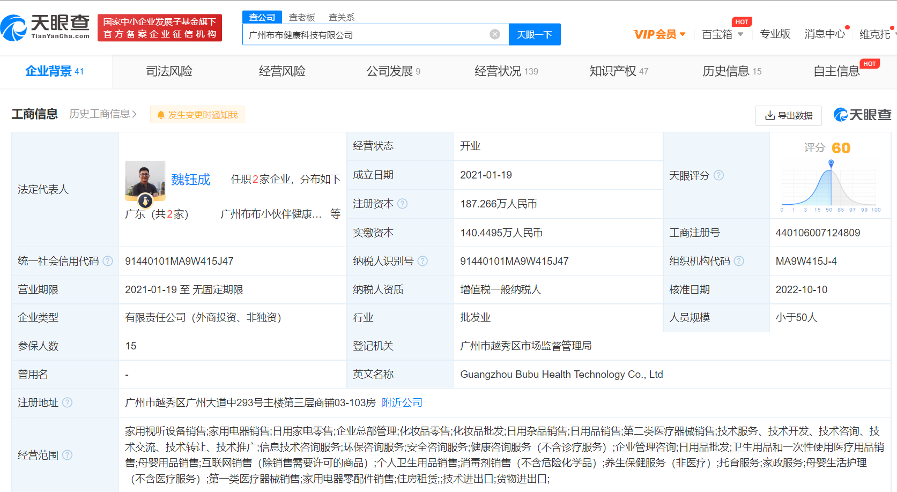Open 专业版 in top navigation
The width and height of the screenshot is (897, 492).
pyautogui.click(x=775, y=34)
